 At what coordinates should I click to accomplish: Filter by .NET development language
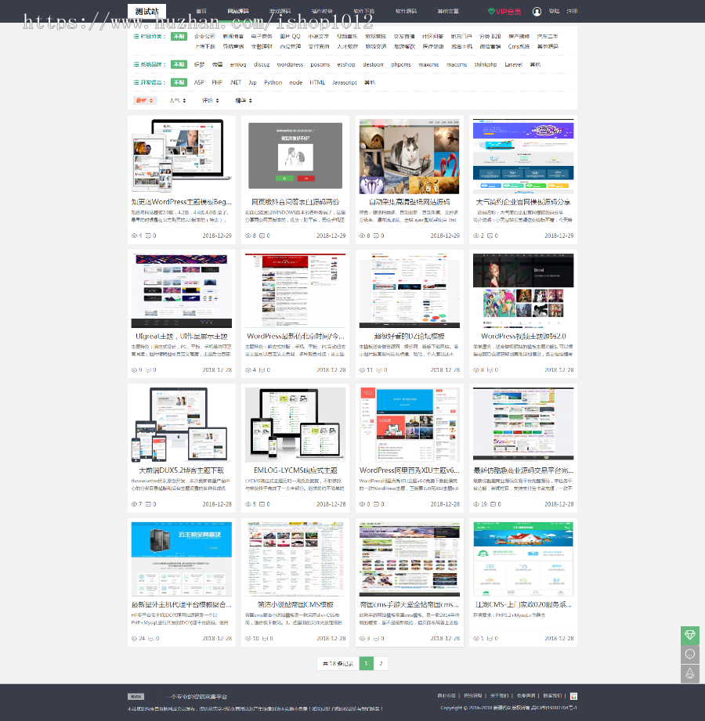coord(235,83)
